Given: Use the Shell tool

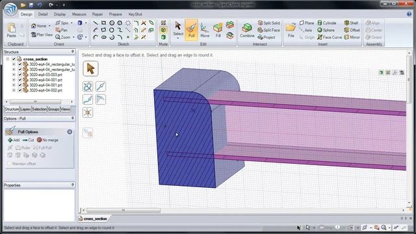Looking at the screenshot, I should tap(351, 23).
